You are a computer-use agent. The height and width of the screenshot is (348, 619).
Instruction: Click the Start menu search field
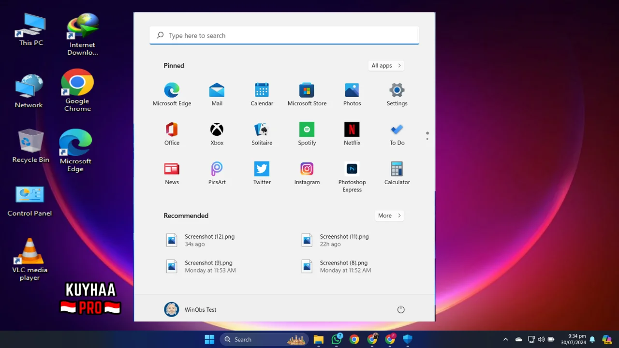(284, 35)
